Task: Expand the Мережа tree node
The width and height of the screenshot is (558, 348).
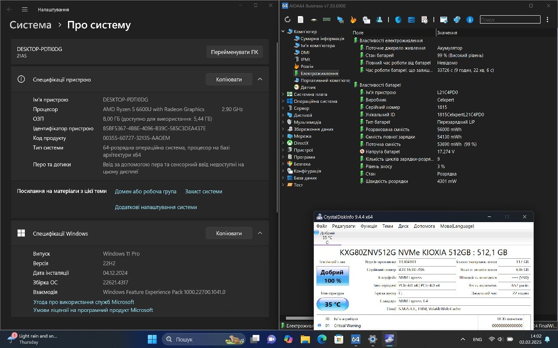Action: pyautogui.click(x=283, y=136)
